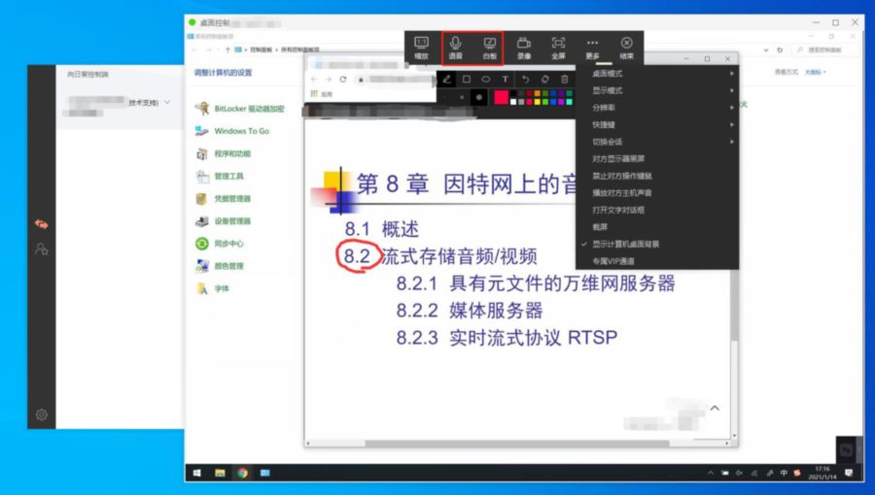875x495 pixels.
Task: Select the eraser tool on the whiteboard bar
Action: point(544,79)
